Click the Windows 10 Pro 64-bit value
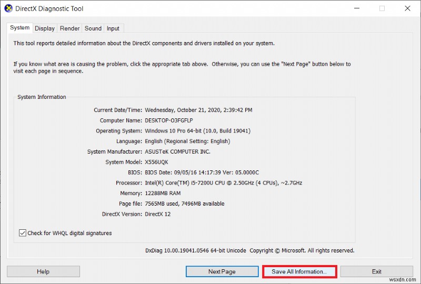The image size is (421, 284). 198,131
